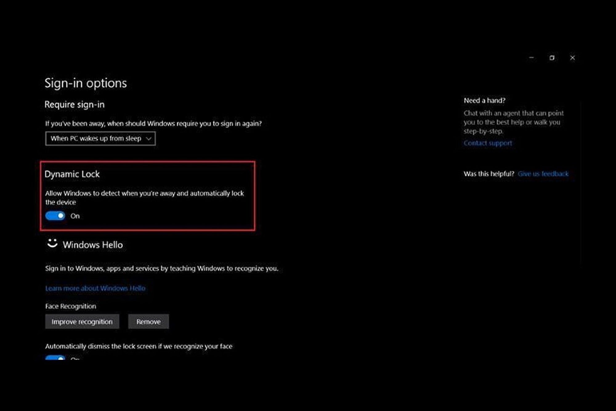Select the Sign-in options page title
Image resolution: width=616 pixels, height=411 pixels.
[86, 83]
